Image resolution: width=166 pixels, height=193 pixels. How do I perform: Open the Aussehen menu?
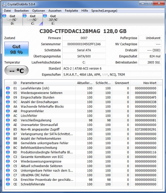55,11
